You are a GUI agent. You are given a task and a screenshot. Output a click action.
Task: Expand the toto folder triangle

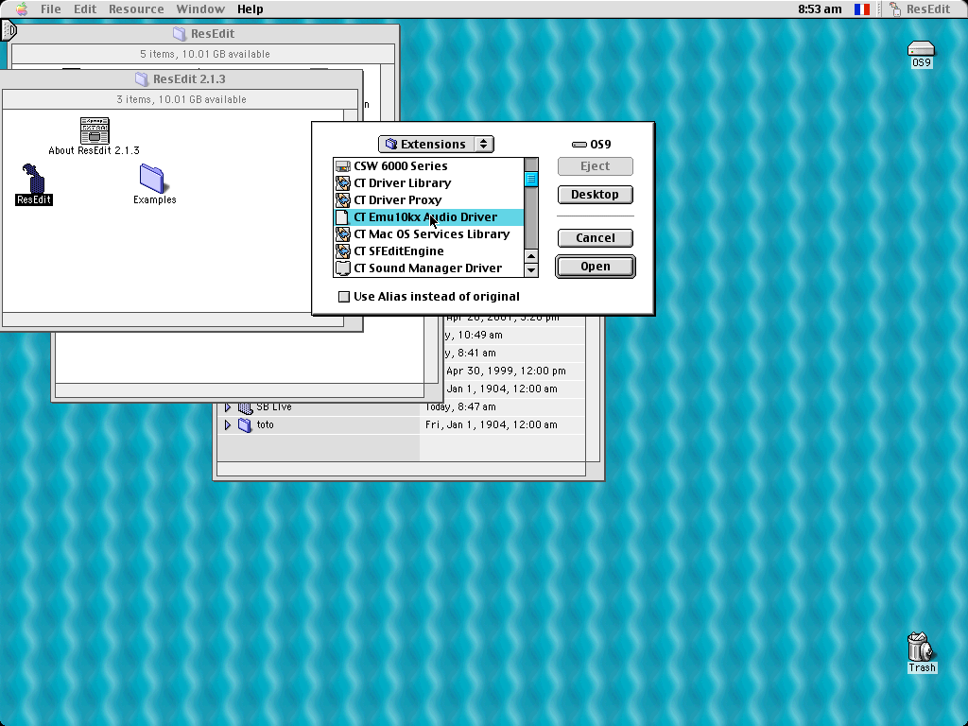pyautogui.click(x=227, y=424)
